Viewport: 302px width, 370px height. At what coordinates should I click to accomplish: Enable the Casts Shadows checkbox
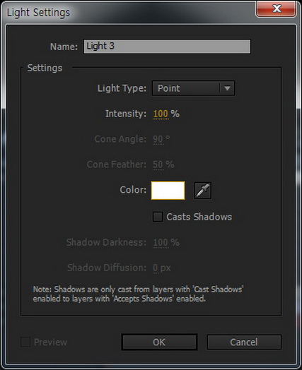point(158,217)
